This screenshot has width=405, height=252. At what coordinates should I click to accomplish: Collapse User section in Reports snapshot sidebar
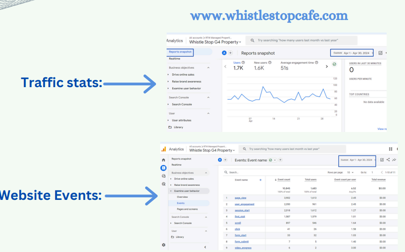(x=208, y=113)
